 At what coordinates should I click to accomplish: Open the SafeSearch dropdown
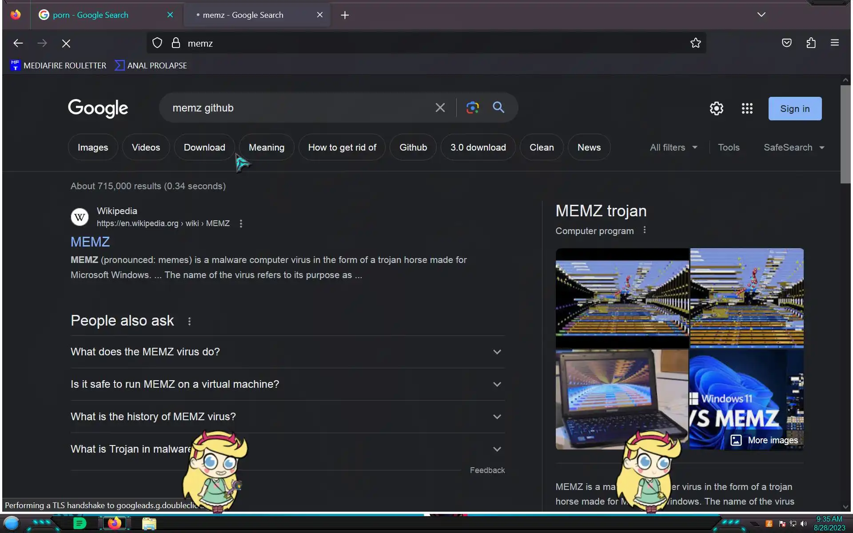click(793, 147)
